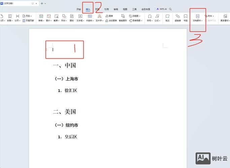230x168 pixels.
Task: Switch to the 开始 (Home) tab
Action: 79,9
